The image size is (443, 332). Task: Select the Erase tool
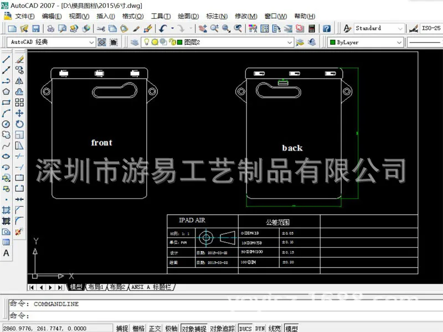(x=19, y=59)
